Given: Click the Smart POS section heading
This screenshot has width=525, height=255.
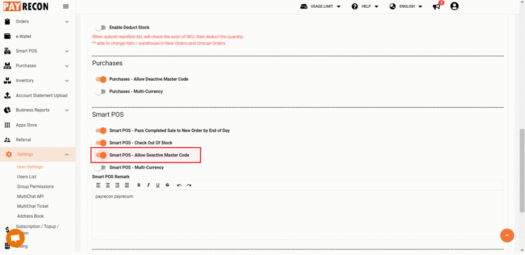Looking at the screenshot, I should click(x=108, y=114).
